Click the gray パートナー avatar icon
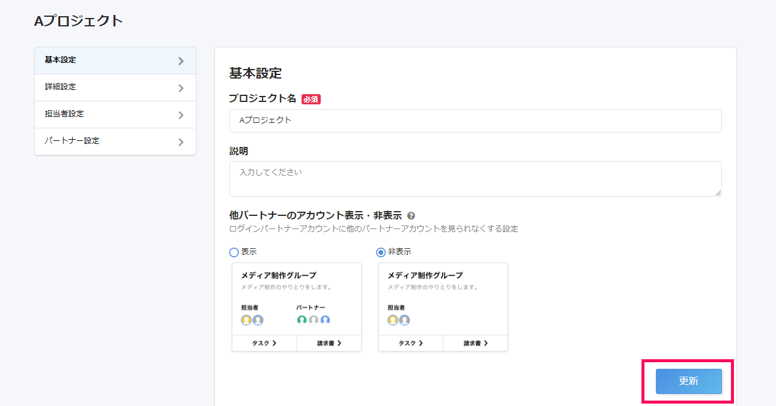Image resolution: width=776 pixels, height=406 pixels. [x=314, y=320]
